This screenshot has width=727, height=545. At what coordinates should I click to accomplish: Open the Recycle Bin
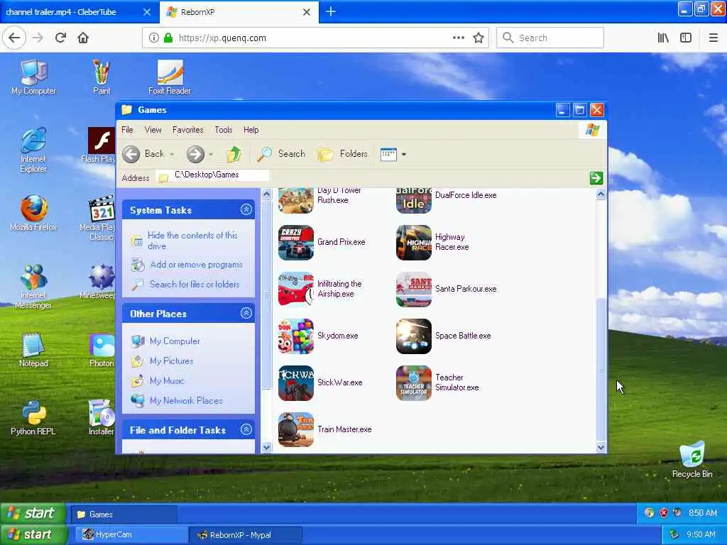pos(692,460)
